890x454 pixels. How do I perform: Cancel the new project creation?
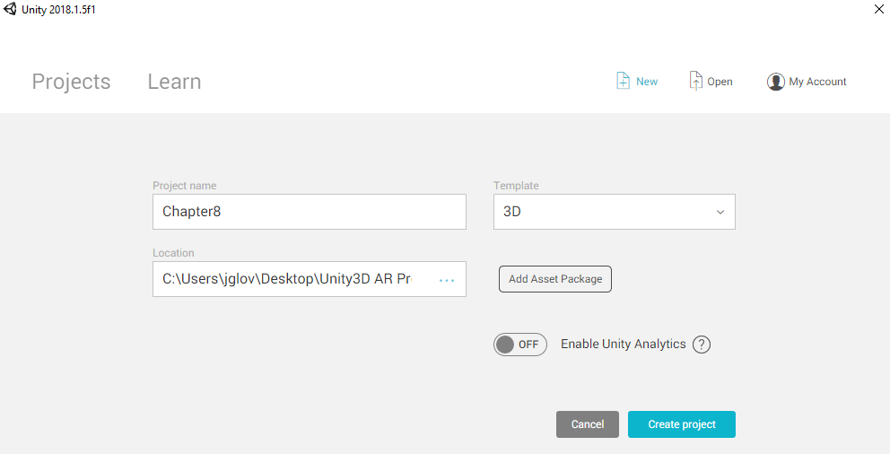587,424
